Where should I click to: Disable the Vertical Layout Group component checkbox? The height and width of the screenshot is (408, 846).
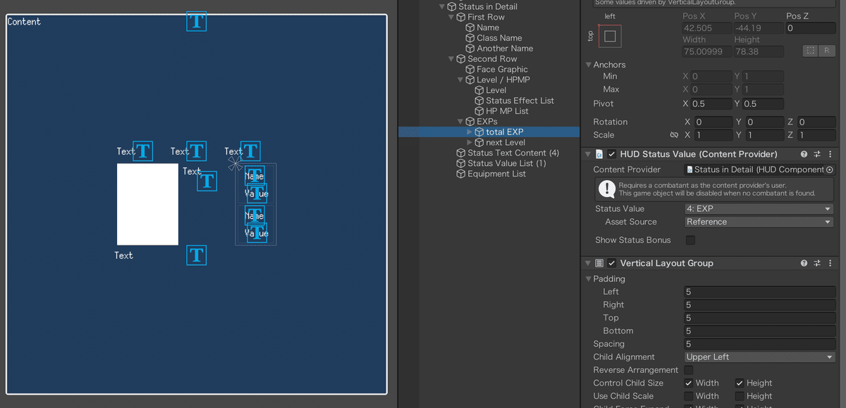point(612,263)
